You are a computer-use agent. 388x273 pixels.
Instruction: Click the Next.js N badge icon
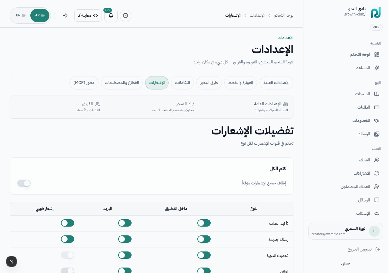click(12, 261)
